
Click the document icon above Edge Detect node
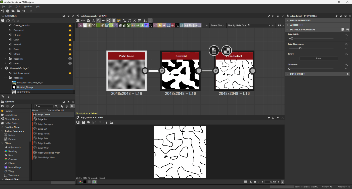[214, 51]
